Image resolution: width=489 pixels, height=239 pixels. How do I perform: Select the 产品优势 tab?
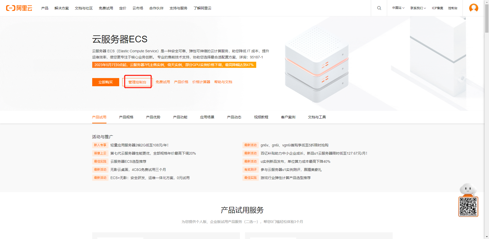coord(153,117)
